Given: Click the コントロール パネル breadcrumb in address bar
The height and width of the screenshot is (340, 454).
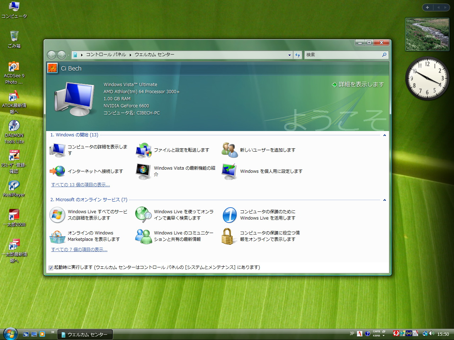Looking at the screenshot, I should pos(106,55).
